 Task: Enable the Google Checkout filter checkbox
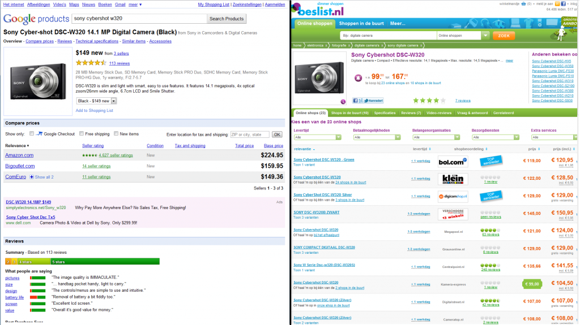pos(32,134)
